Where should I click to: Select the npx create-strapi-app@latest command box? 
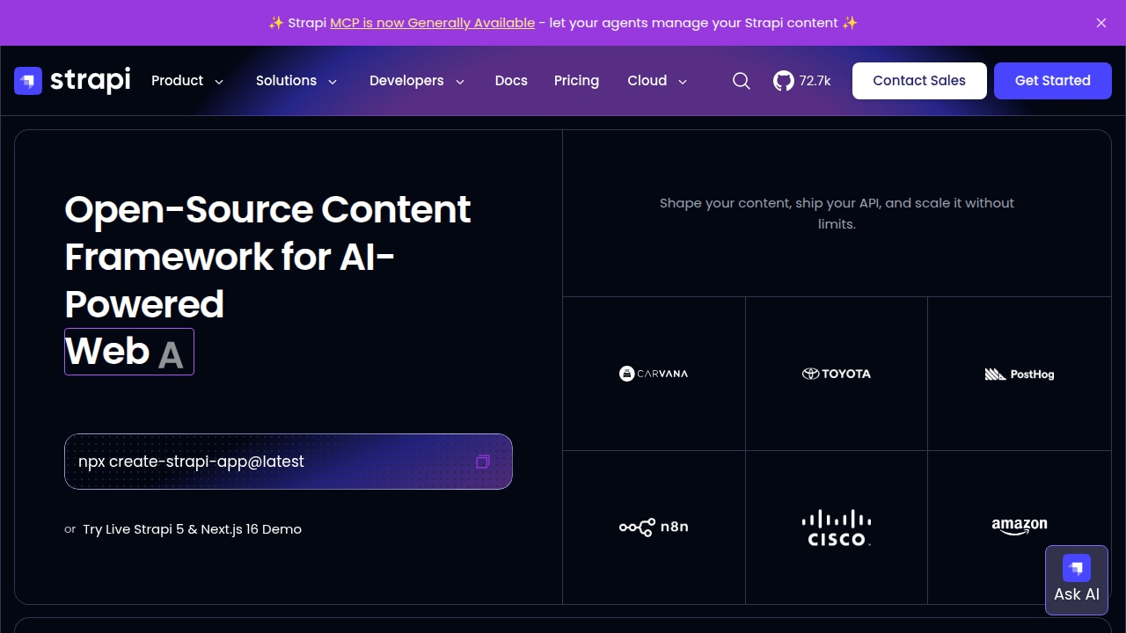[289, 462]
